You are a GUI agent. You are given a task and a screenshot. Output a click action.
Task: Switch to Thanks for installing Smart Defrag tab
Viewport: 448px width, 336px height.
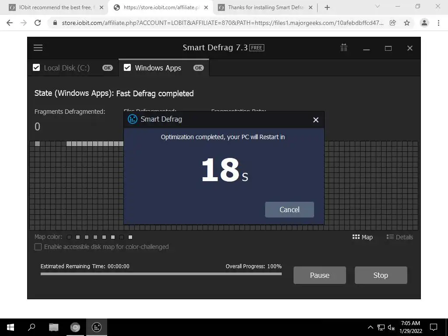(x=265, y=7)
